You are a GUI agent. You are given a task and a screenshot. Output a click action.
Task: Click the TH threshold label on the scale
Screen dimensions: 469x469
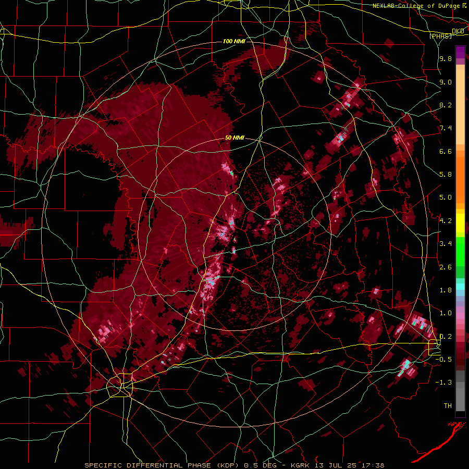[448, 406]
